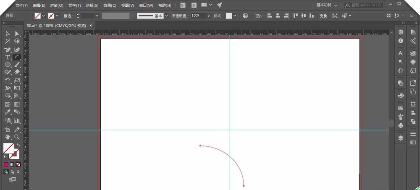Open the 文件(F) menu
This screenshot has height=190, width=420.
(x=21, y=5)
